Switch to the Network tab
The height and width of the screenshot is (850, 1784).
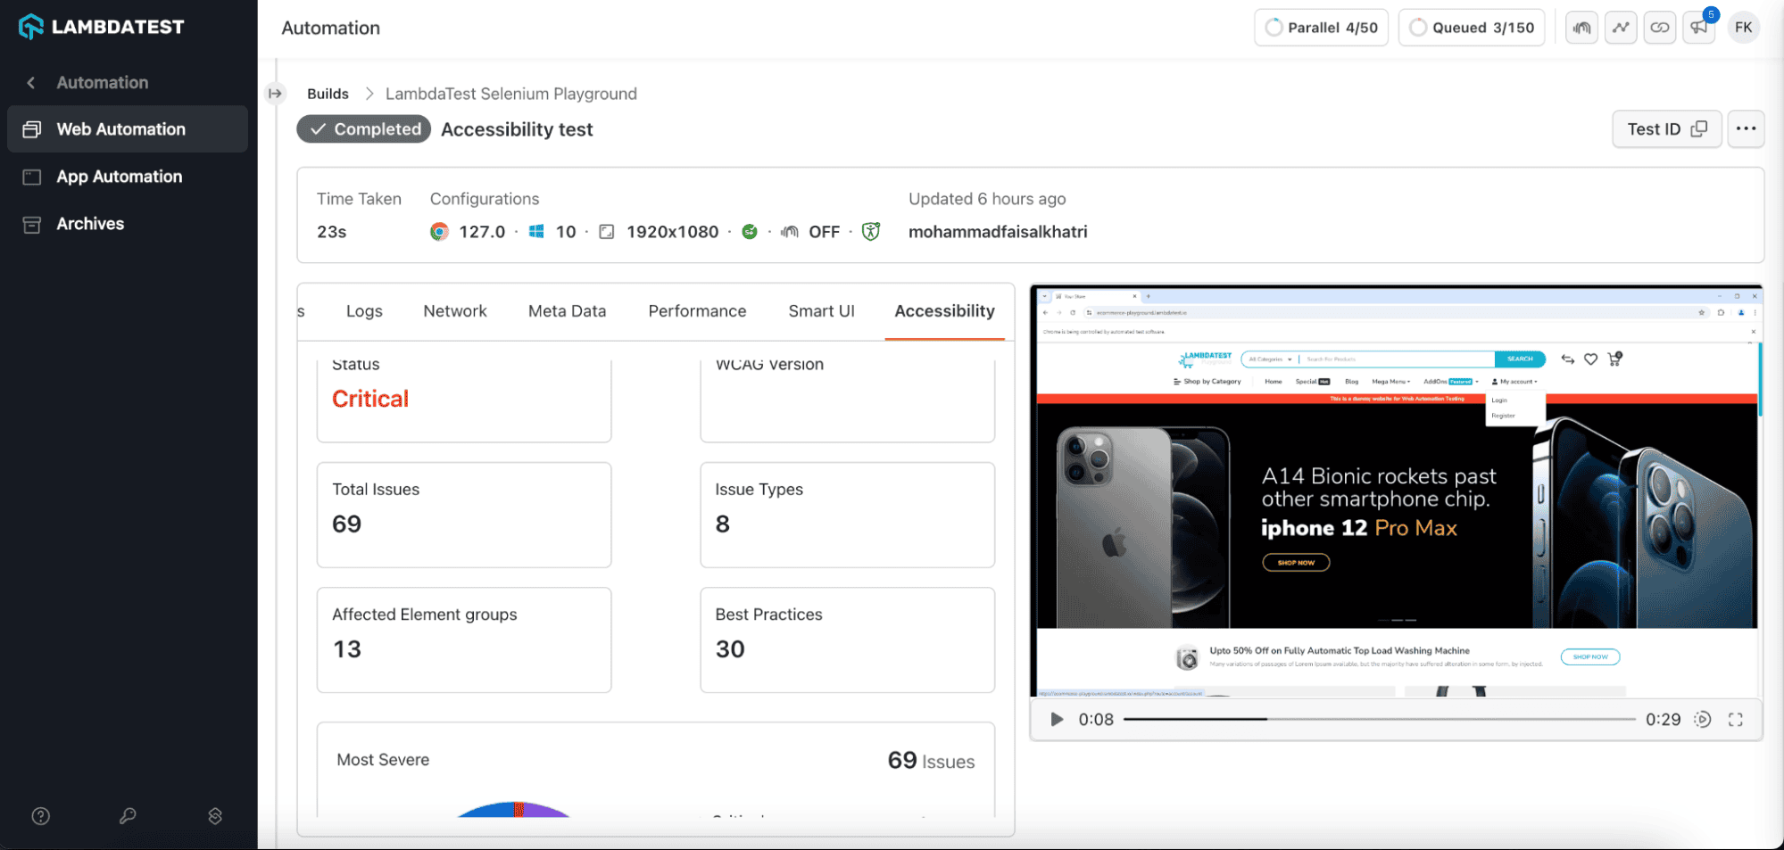point(455,311)
